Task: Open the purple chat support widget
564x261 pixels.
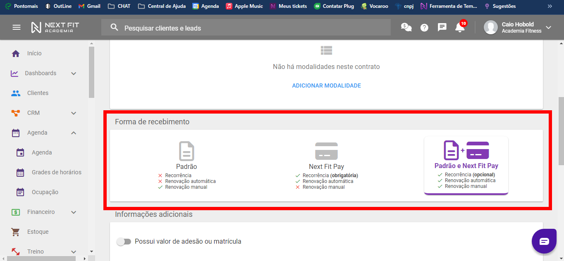Action: [x=544, y=241]
